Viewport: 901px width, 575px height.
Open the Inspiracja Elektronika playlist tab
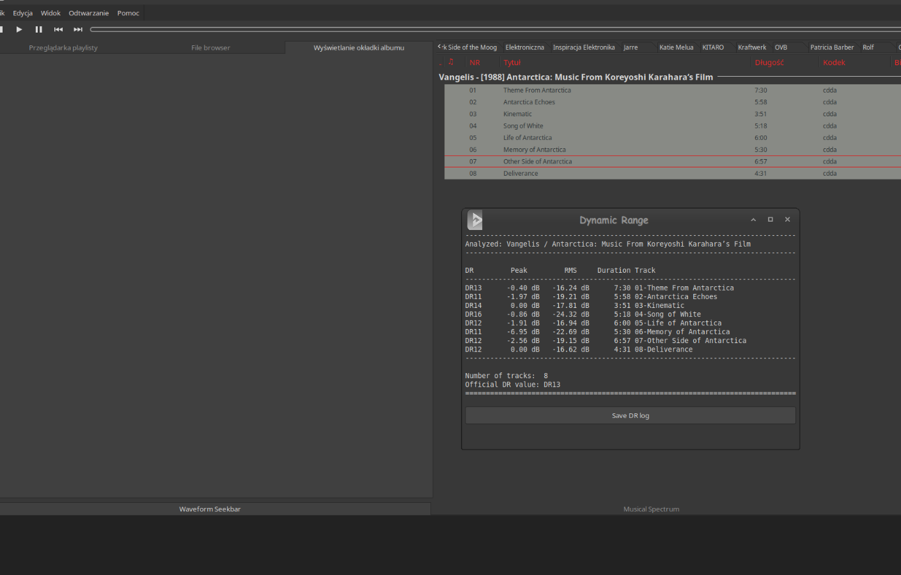click(583, 47)
